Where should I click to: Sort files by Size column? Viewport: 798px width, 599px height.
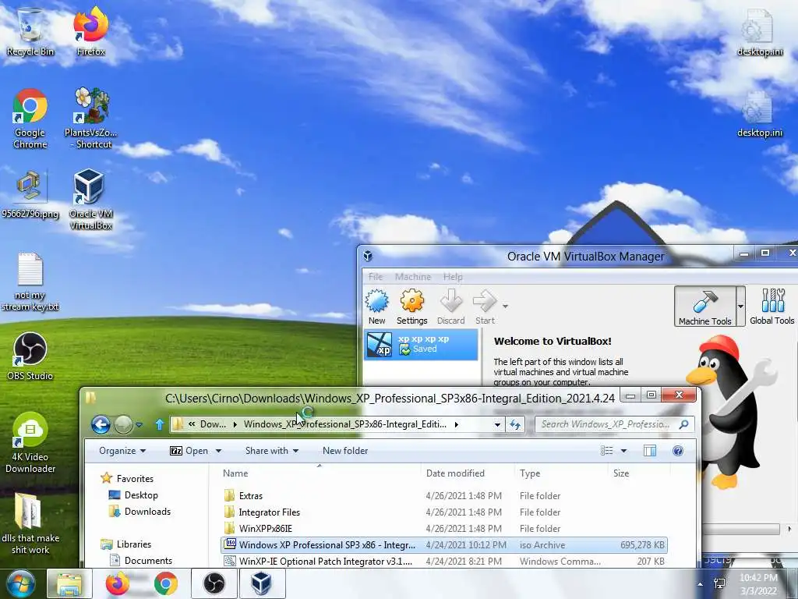click(639, 473)
